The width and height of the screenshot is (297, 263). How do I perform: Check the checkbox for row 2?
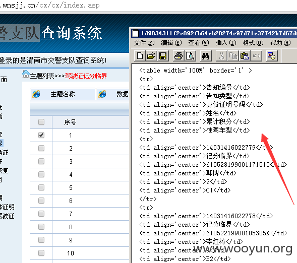coord(41,148)
